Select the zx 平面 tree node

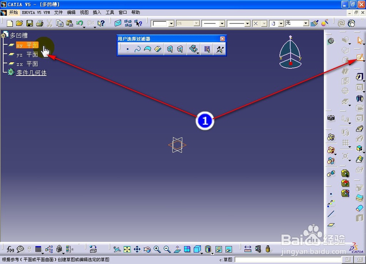click(x=27, y=64)
